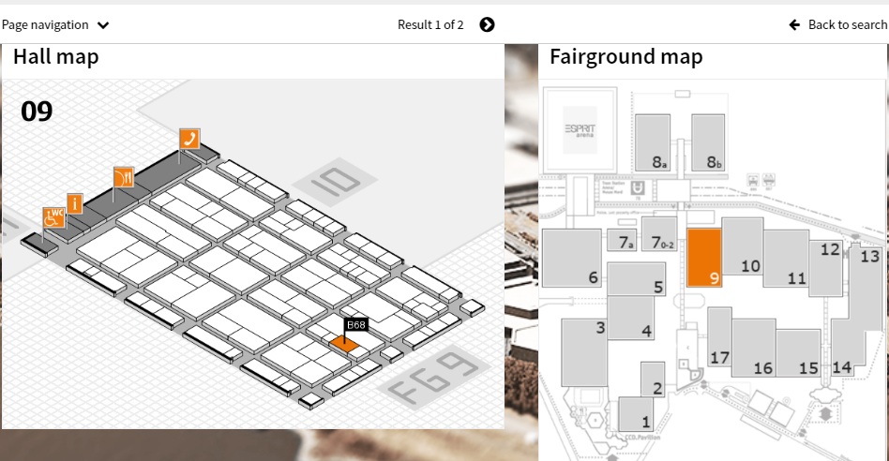Open the Back to search link
The image size is (889, 461).
coord(847,24)
